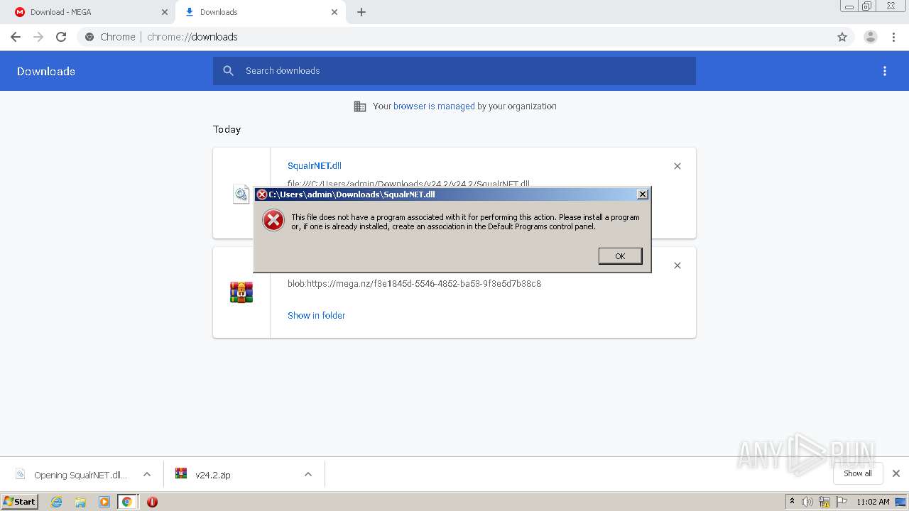The height and width of the screenshot is (511, 909).
Task: Click the red error icon in dialog
Action: [x=273, y=220]
